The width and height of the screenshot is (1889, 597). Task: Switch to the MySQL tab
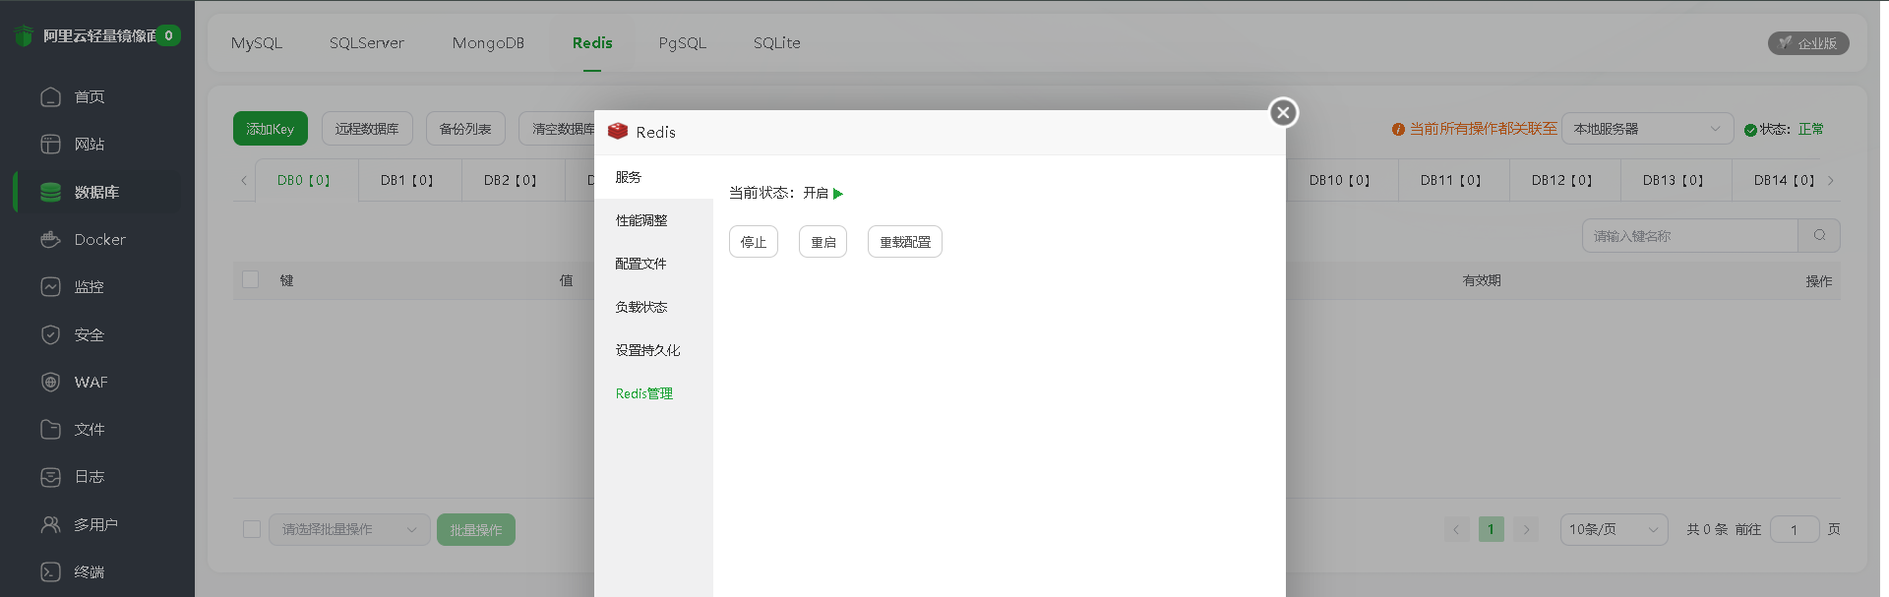[257, 43]
